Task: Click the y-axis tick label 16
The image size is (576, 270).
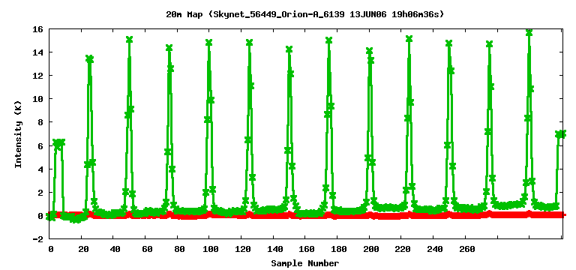Action: click(38, 29)
